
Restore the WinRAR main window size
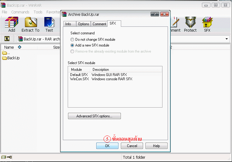point(216,5)
